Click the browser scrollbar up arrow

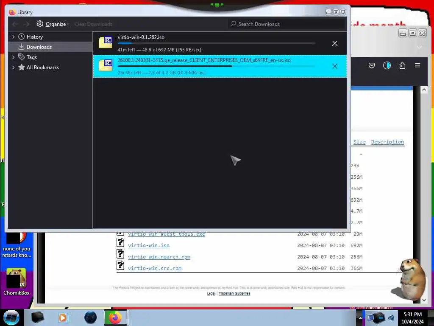[424, 90]
